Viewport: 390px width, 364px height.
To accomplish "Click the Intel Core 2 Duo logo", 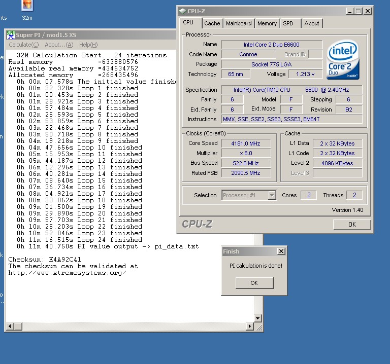I will tap(343, 60).
